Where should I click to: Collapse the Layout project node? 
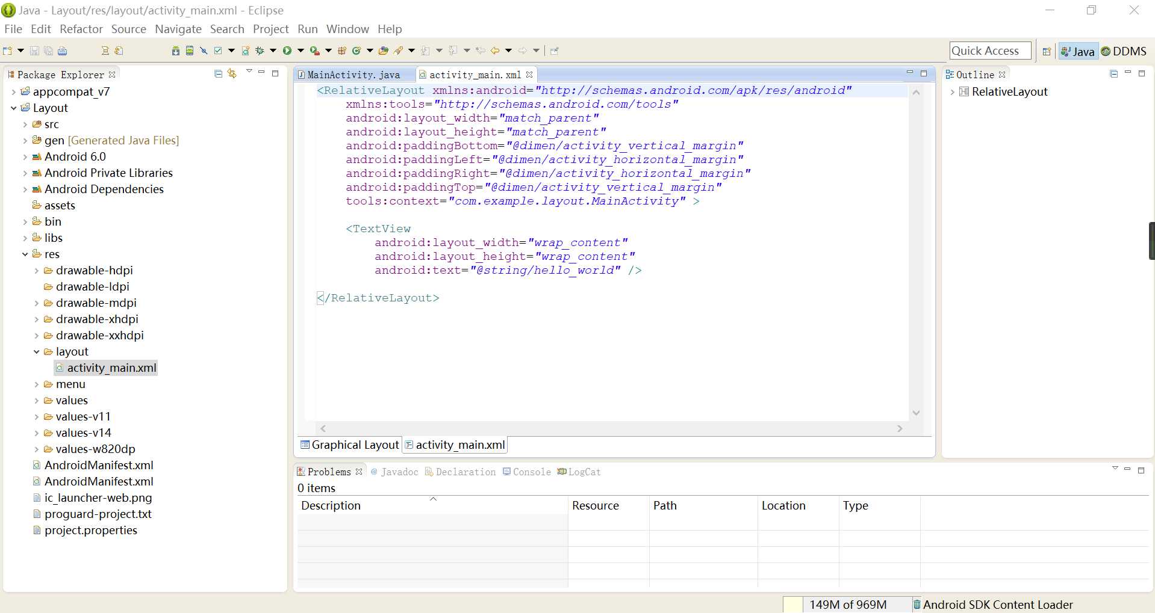click(x=13, y=108)
